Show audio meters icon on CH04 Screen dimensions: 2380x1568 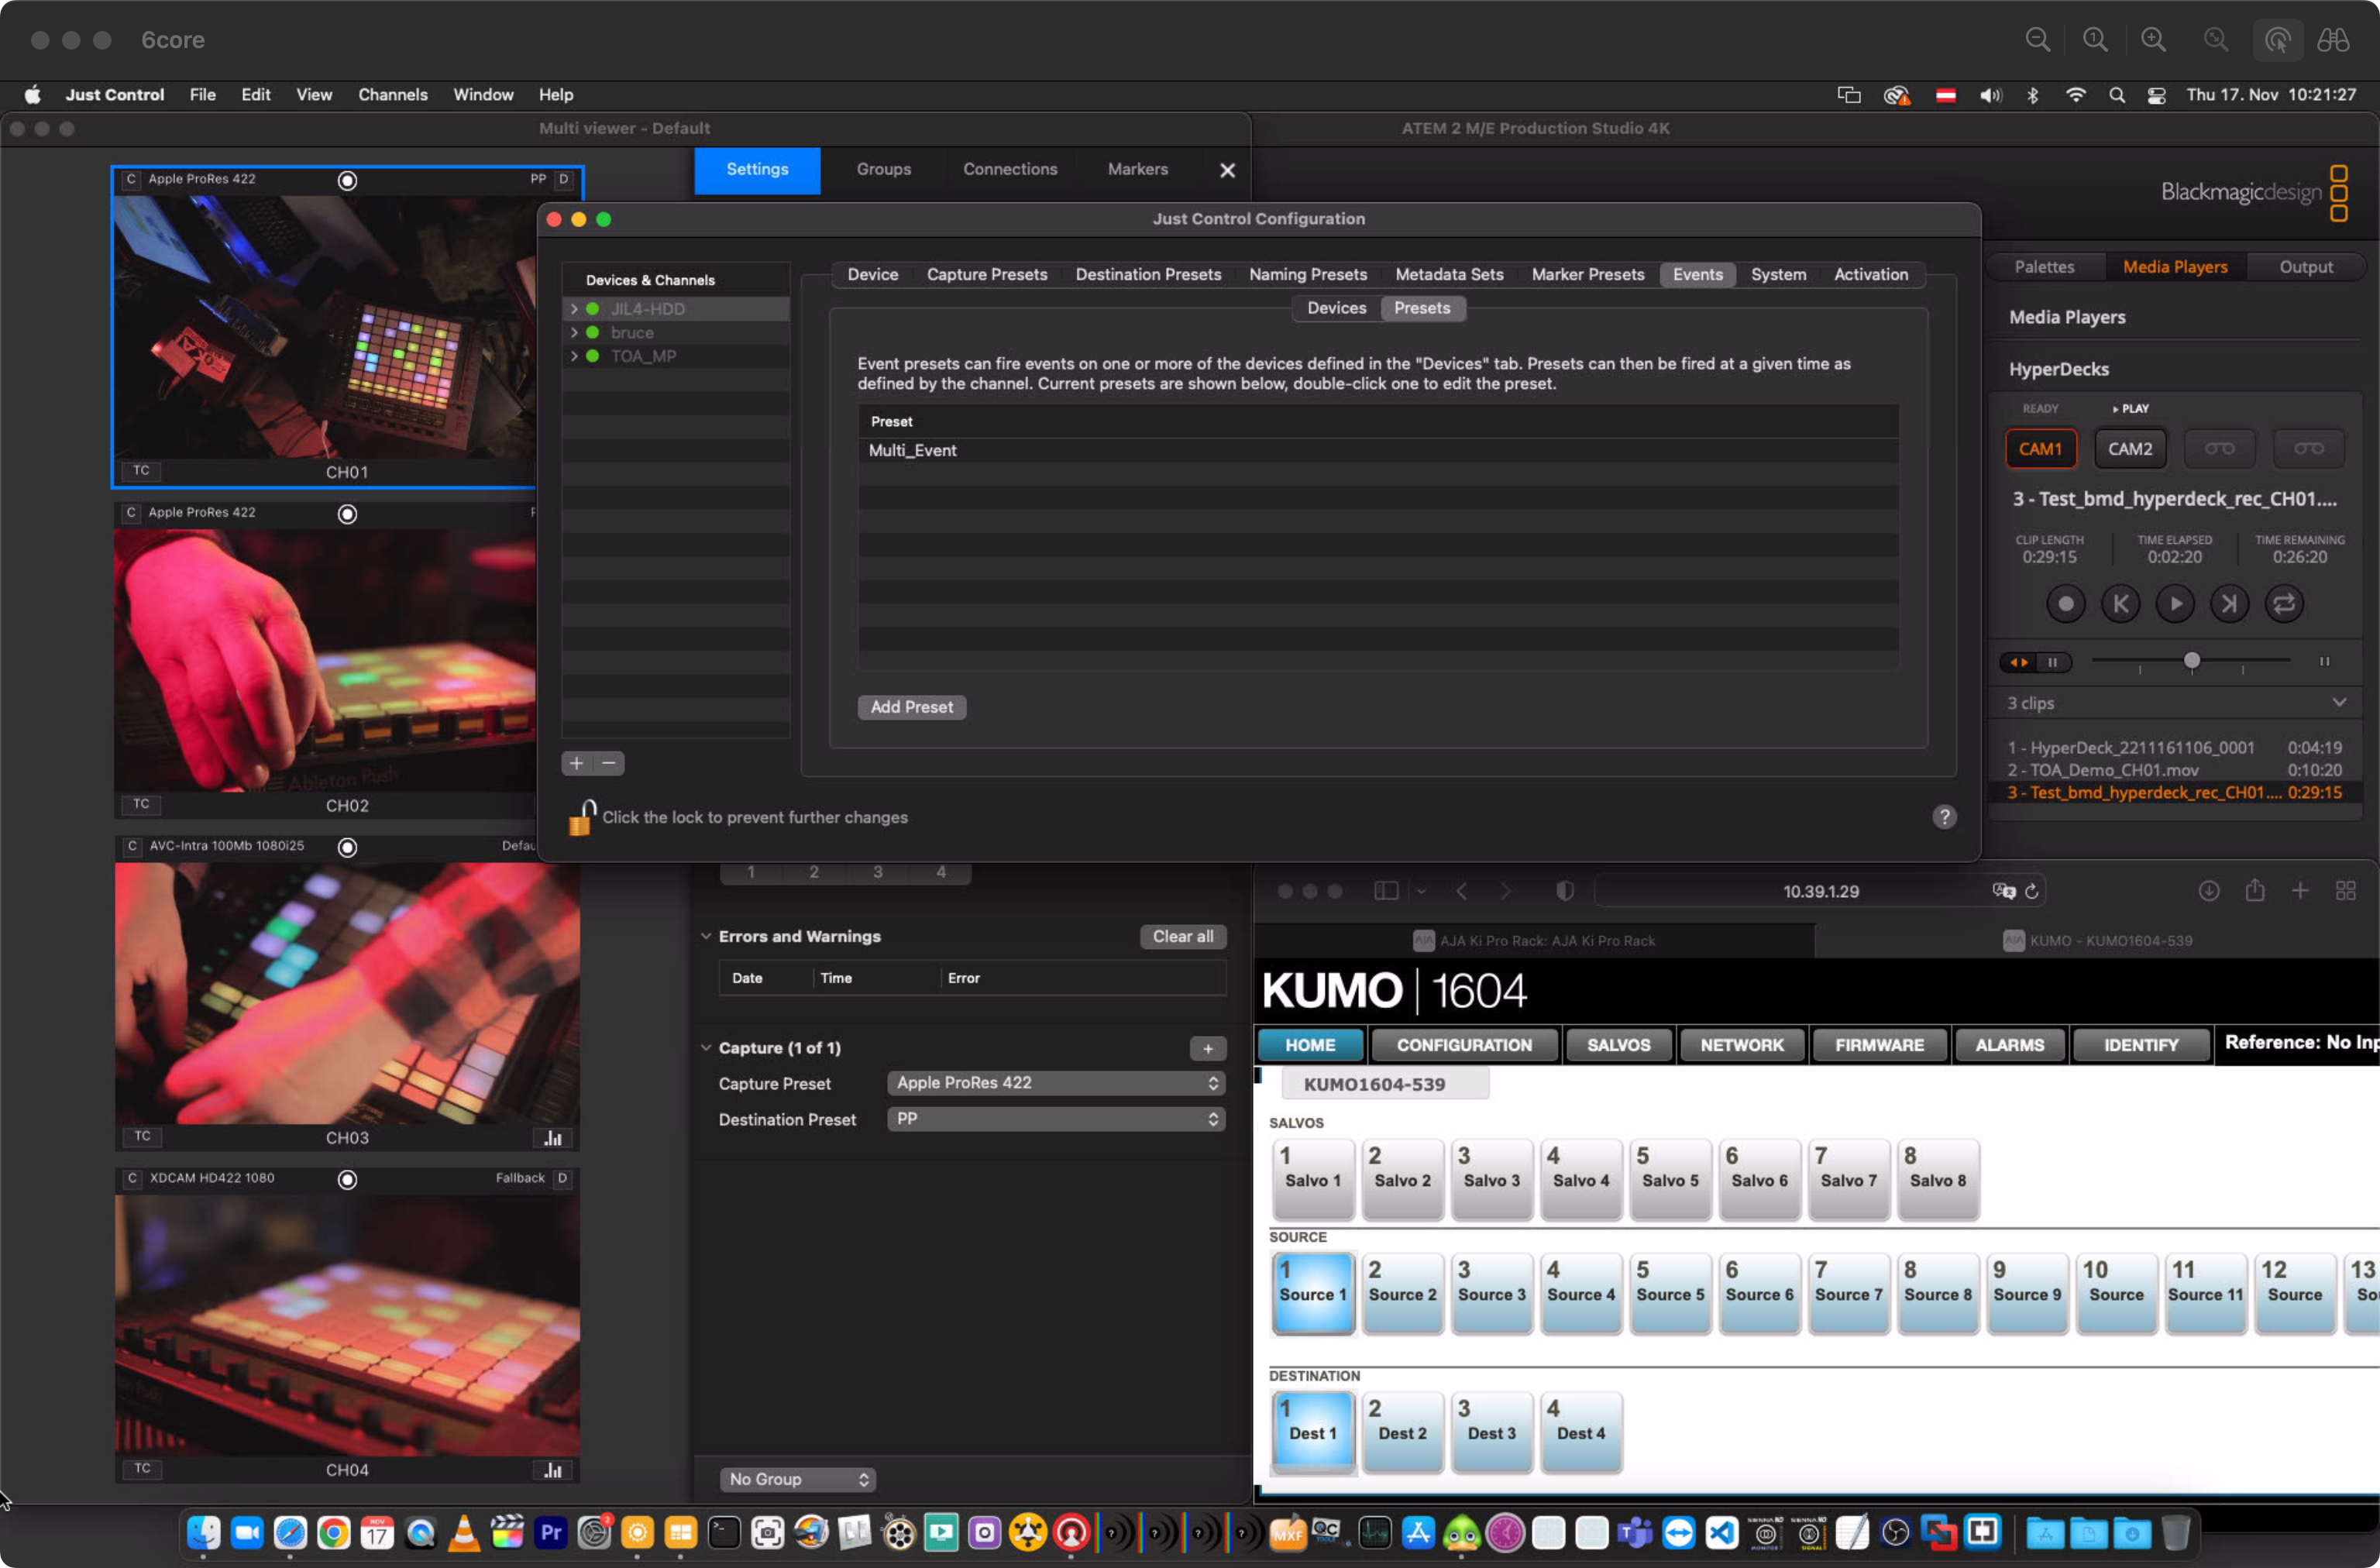(x=553, y=1470)
